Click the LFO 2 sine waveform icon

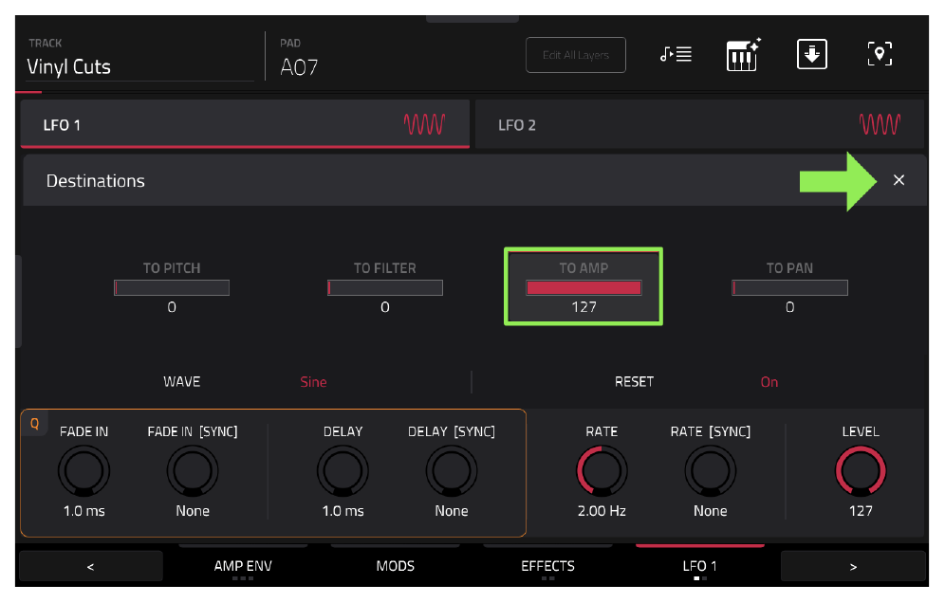880,125
